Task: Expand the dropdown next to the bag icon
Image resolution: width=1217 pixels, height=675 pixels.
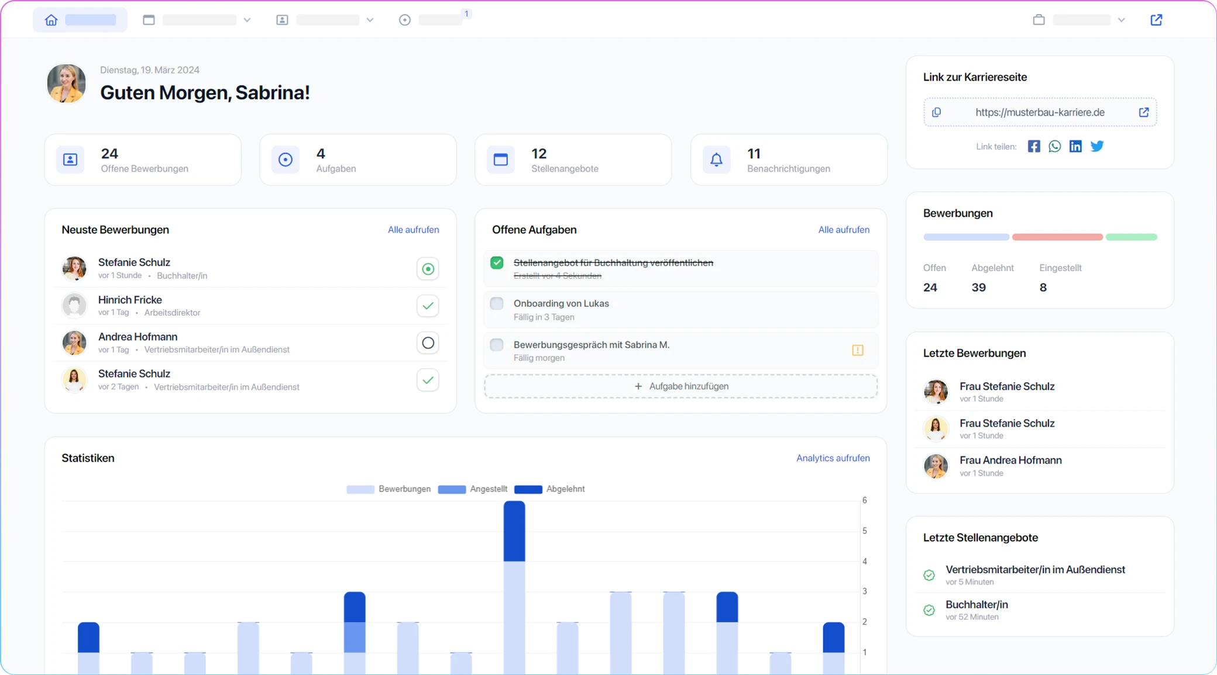Action: [x=1122, y=19]
